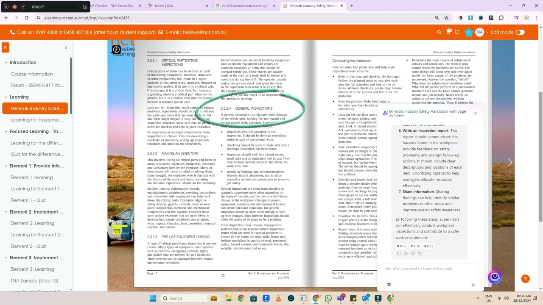The height and width of the screenshot is (305, 543).
Task: Open a new browser tab
Action: (352, 6)
